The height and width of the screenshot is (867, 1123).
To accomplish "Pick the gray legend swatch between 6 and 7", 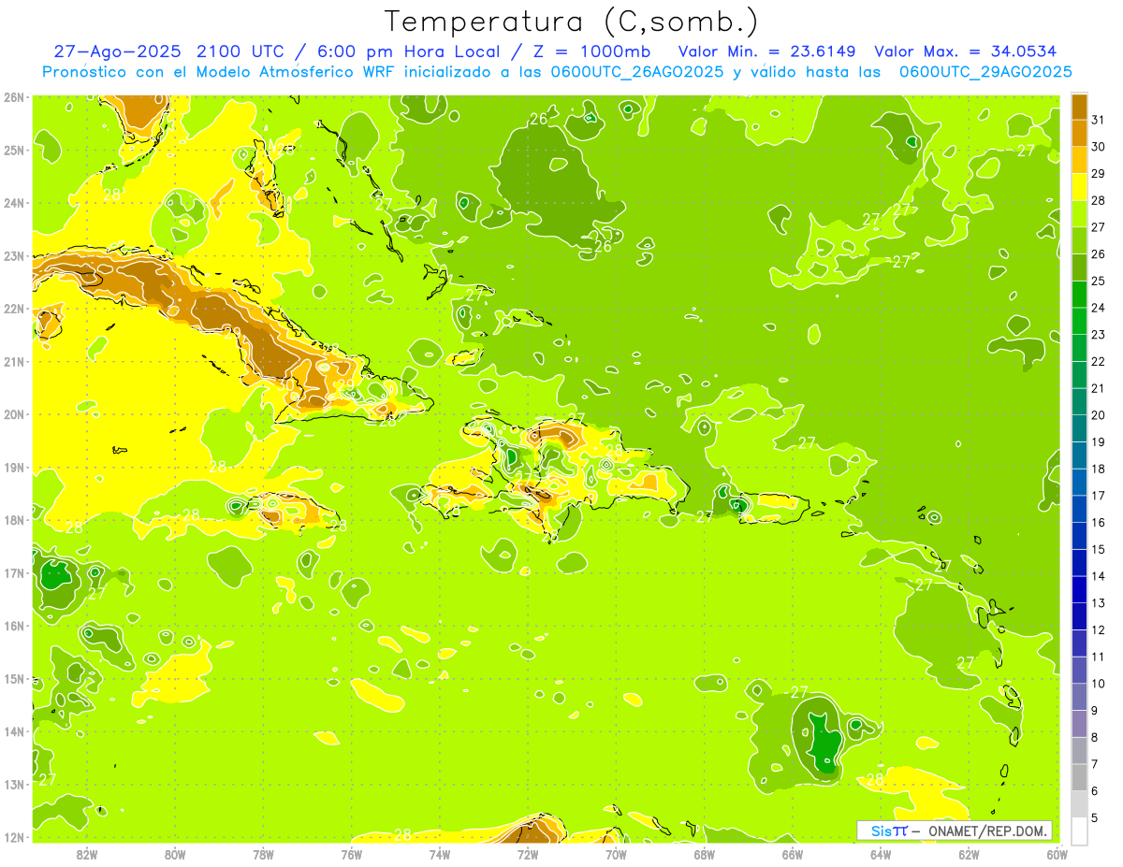I will pos(1079,777).
